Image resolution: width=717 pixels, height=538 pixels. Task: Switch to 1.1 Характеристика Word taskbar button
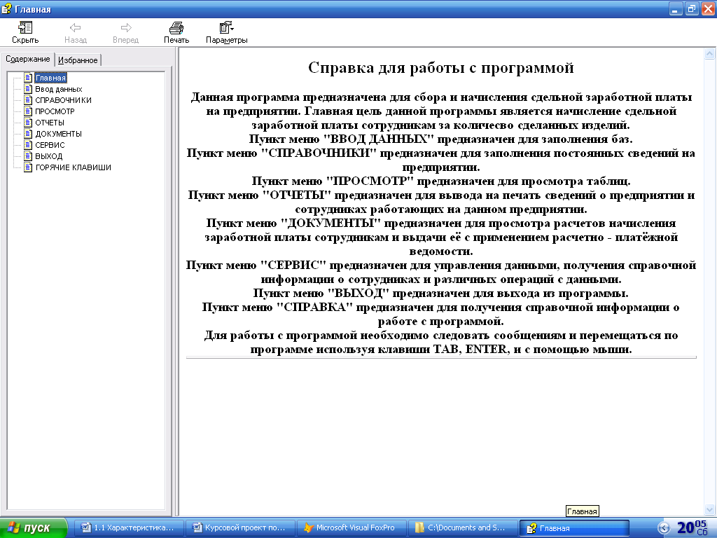(128, 527)
